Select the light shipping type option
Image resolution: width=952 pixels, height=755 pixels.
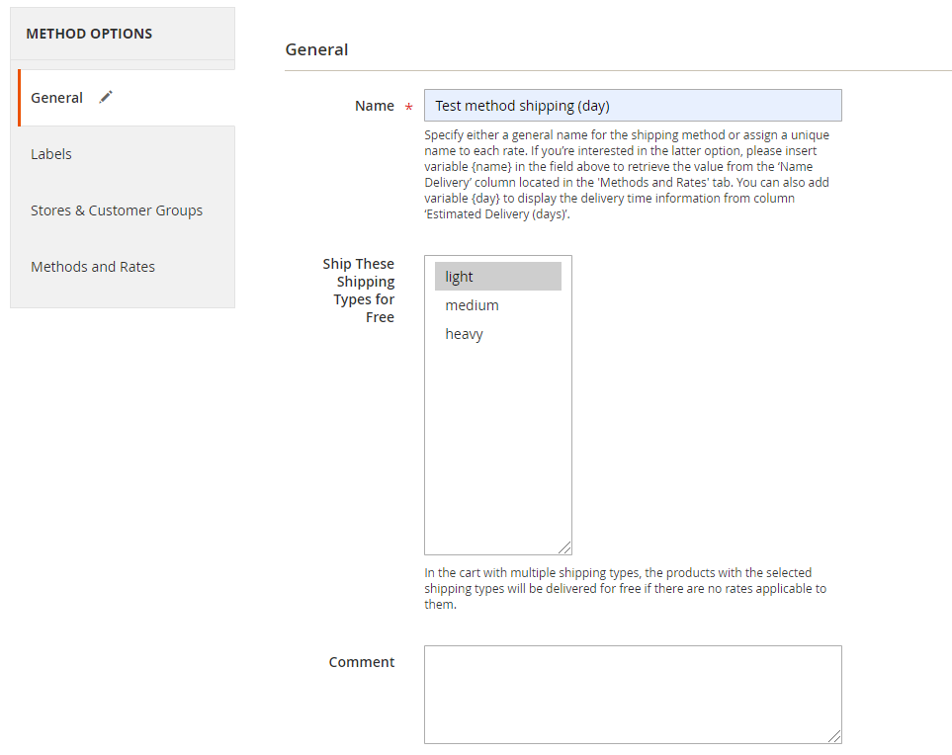(498, 277)
